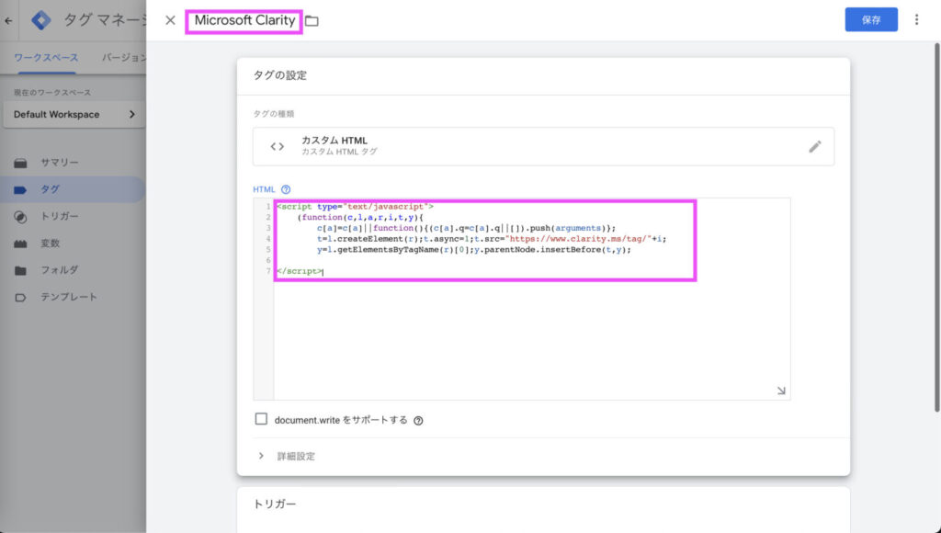Enable the document.write support checkbox
This screenshot has width=941, height=533.
(x=261, y=419)
